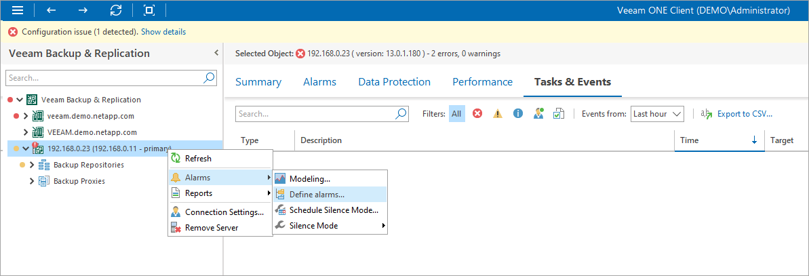Expand the Backup Proxies tree node
This screenshot has width=809, height=276.
click(32, 181)
